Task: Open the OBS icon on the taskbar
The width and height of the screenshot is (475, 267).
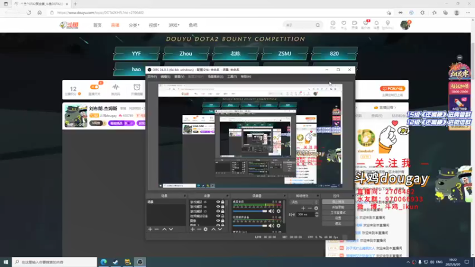Action: tap(140, 262)
